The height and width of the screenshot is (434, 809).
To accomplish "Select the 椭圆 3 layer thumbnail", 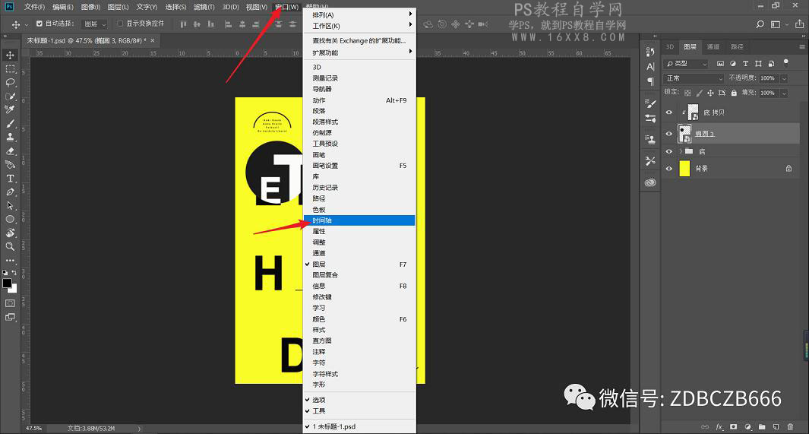I will [x=684, y=133].
